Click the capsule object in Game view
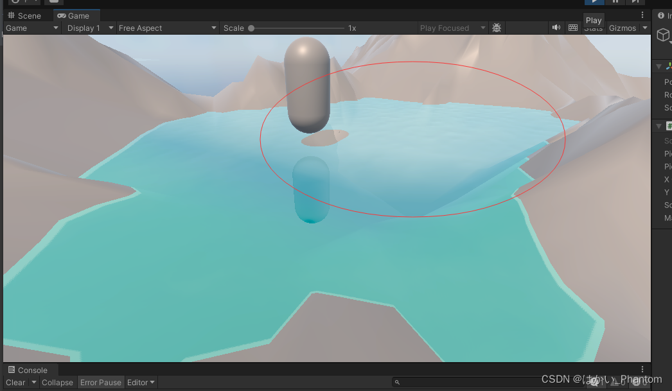 (307, 85)
